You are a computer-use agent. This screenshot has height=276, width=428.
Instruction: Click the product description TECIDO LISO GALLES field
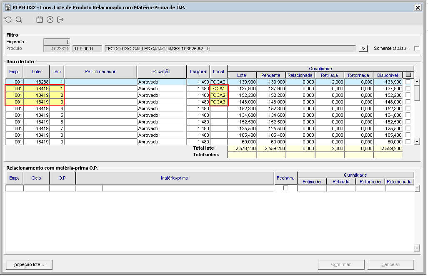(x=230, y=49)
